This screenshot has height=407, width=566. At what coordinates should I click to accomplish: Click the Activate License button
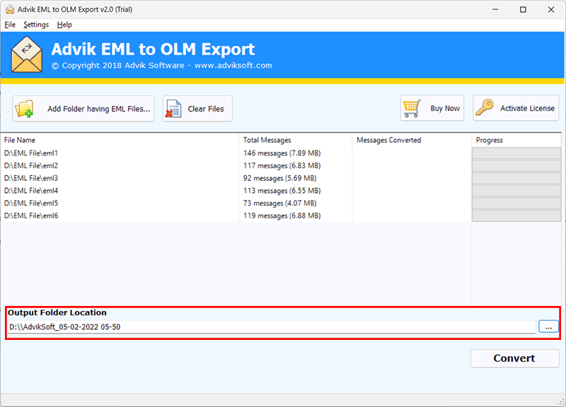click(x=516, y=108)
